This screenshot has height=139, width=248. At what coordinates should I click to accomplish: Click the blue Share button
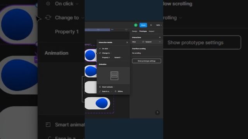[143, 25]
